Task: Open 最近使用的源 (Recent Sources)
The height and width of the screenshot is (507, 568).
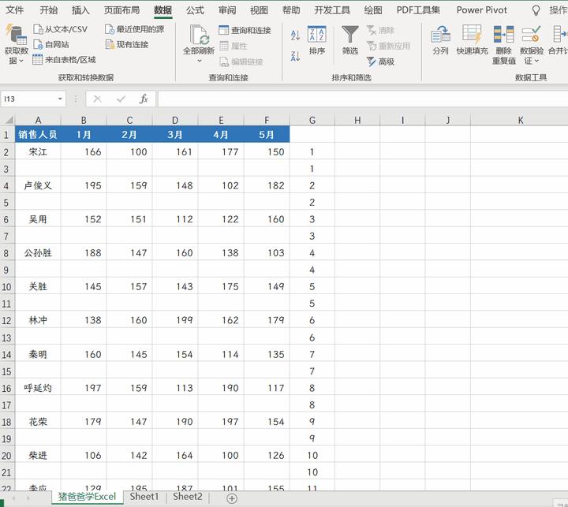Action: coord(134,29)
